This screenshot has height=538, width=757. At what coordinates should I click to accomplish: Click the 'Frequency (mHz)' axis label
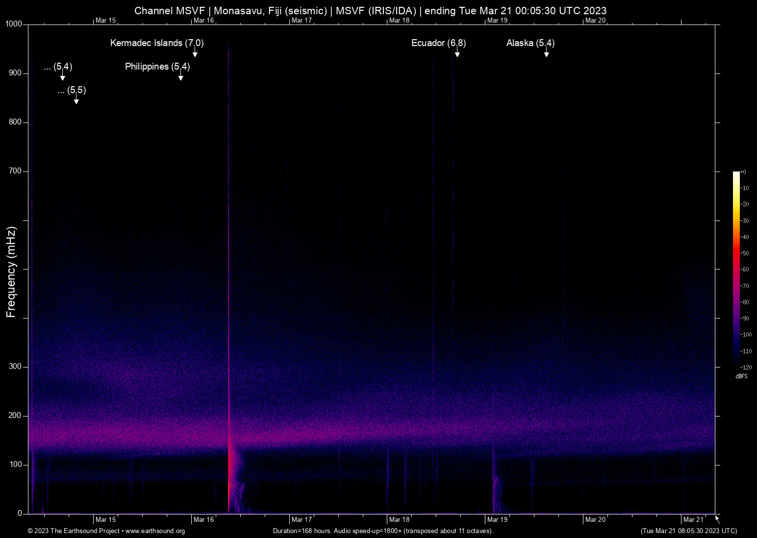tap(11, 272)
